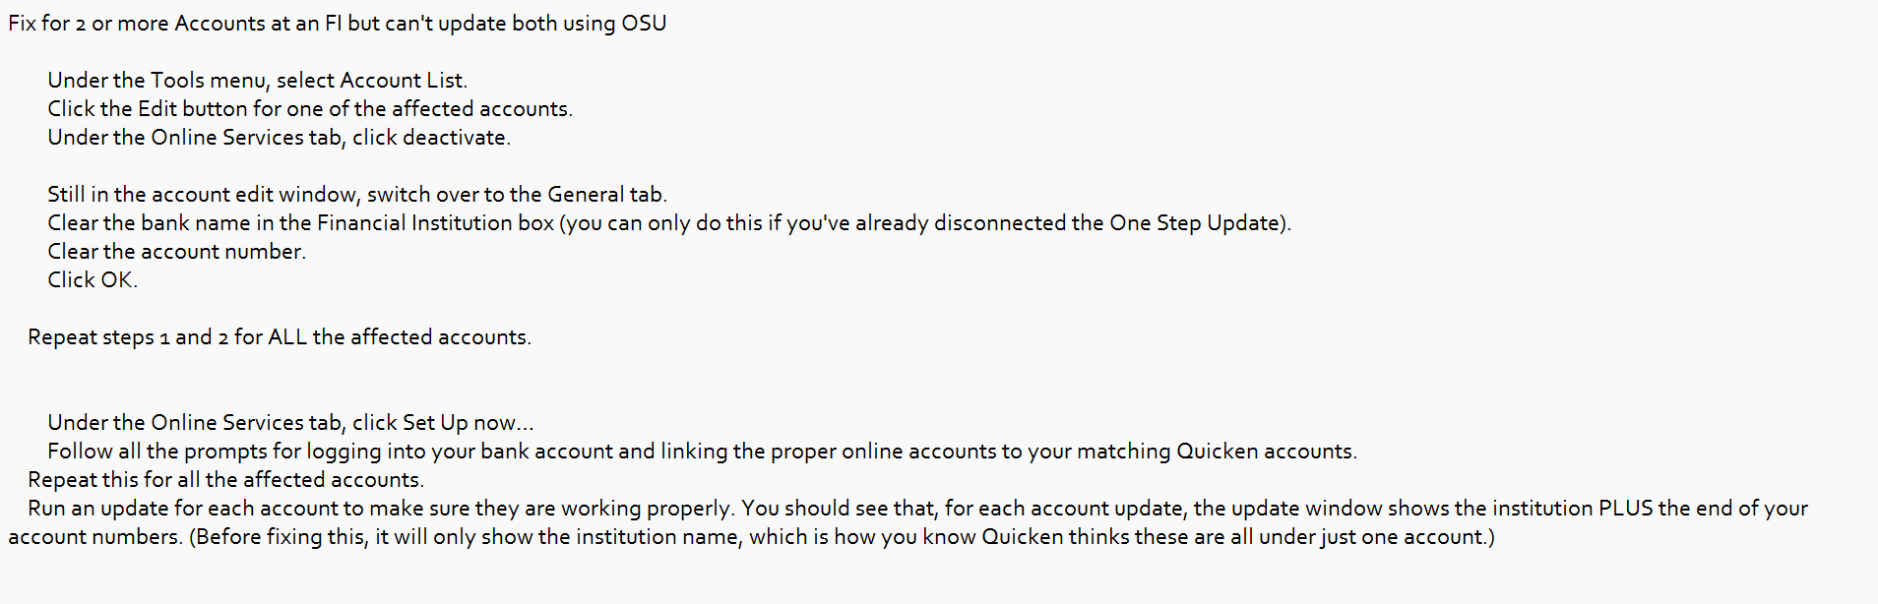Click the 'click Set Up now...' line
Screen dimensions: 1878x604
click(291, 423)
